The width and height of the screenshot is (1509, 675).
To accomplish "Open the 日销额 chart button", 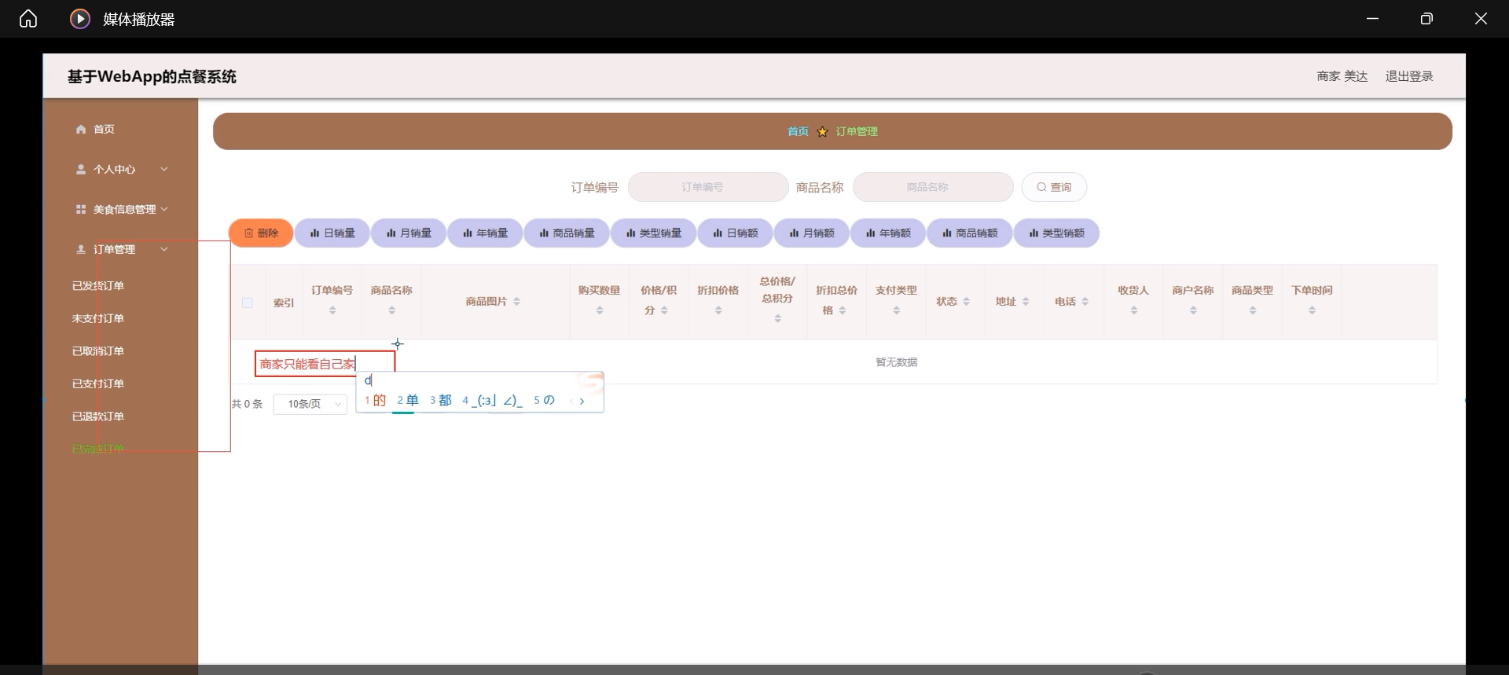I will click(735, 233).
